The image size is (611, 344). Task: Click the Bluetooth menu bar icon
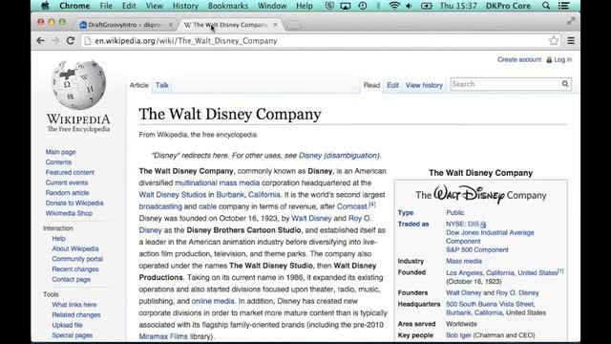click(x=378, y=6)
